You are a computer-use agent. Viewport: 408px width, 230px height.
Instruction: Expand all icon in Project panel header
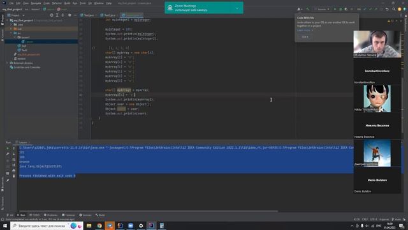(x=57, y=15)
